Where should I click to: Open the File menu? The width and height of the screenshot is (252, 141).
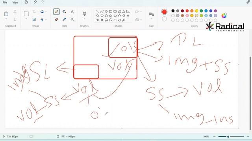point(5,2)
